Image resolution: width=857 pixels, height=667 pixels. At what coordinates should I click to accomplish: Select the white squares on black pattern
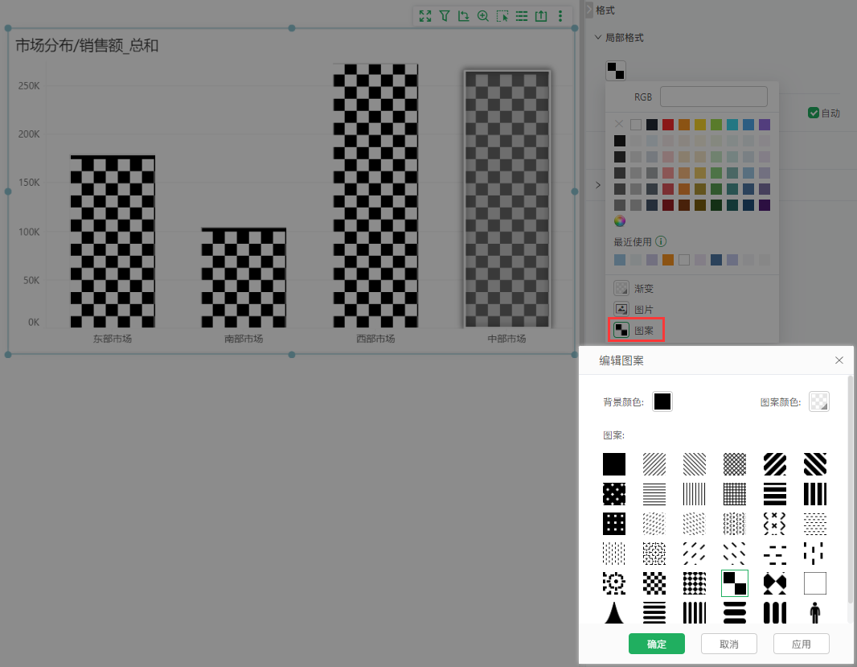tap(613, 524)
